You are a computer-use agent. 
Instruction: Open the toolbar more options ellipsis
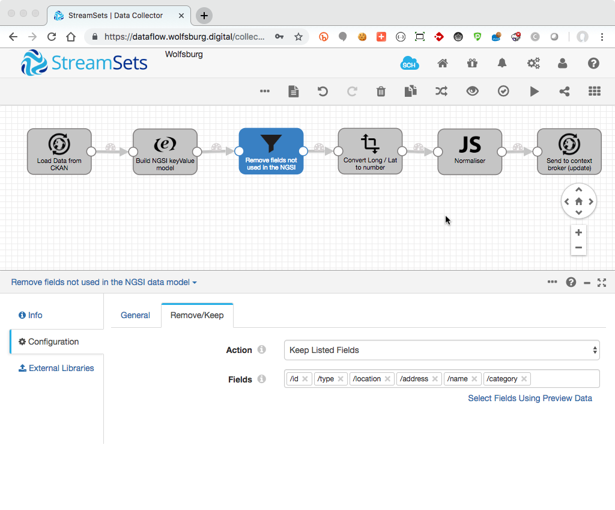pyautogui.click(x=264, y=91)
